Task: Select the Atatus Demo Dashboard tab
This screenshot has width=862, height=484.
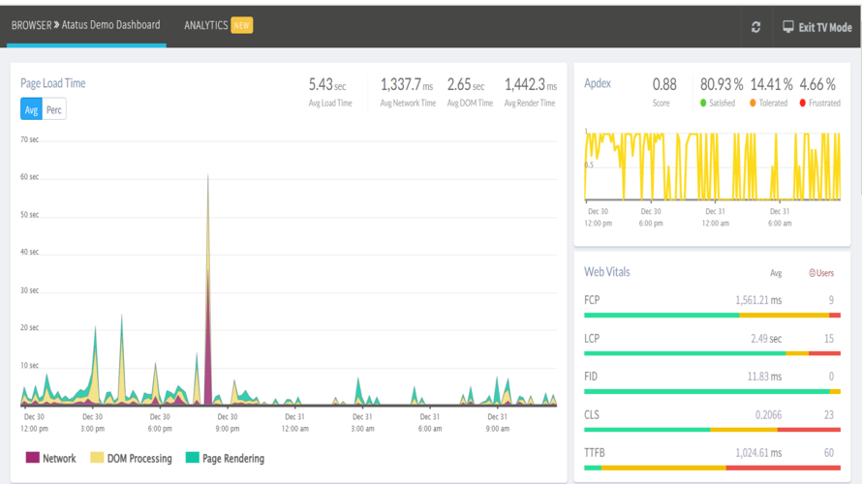Action: click(x=110, y=25)
